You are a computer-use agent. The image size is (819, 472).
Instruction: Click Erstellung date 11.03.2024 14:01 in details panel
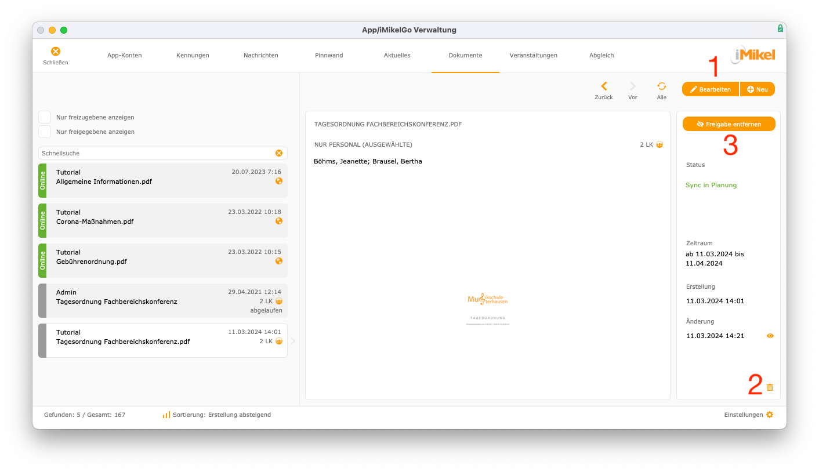715,301
